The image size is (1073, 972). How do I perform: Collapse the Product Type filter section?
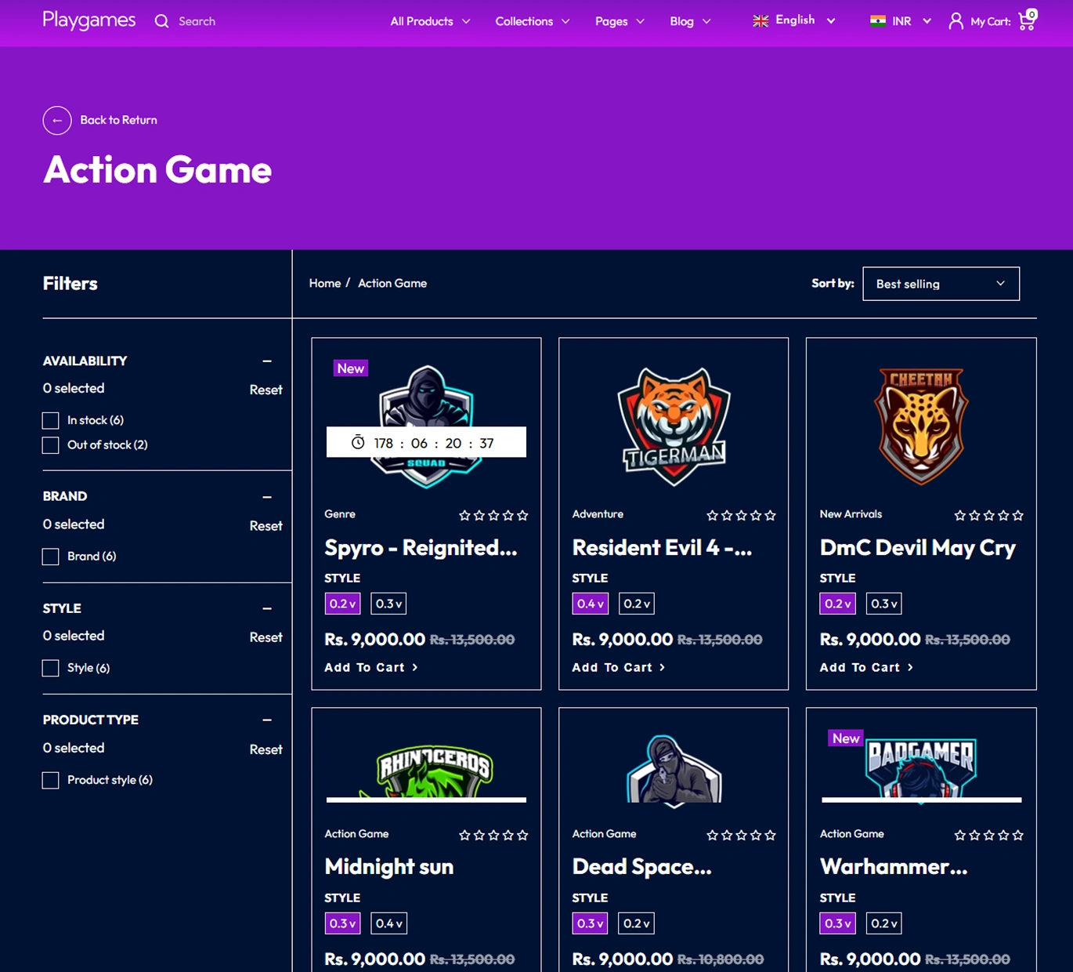(x=267, y=720)
